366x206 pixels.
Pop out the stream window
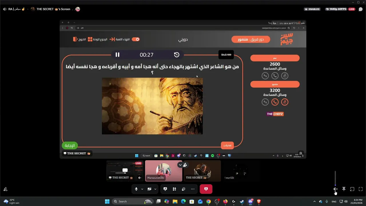coord(352,189)
